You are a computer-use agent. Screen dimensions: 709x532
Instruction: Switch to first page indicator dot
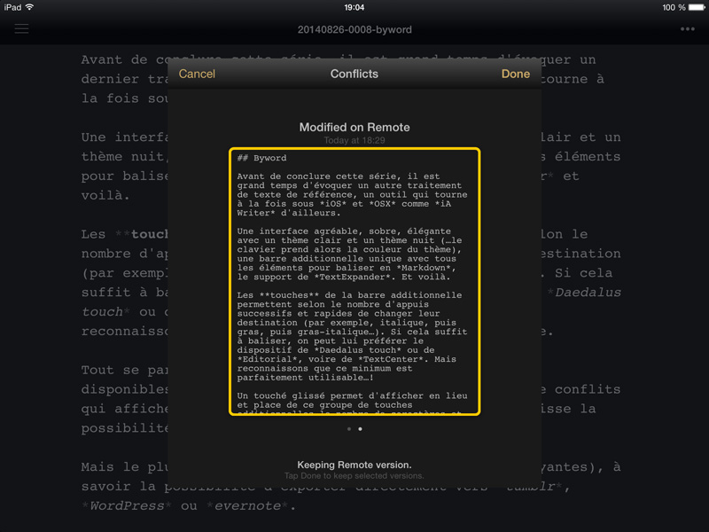349,429
